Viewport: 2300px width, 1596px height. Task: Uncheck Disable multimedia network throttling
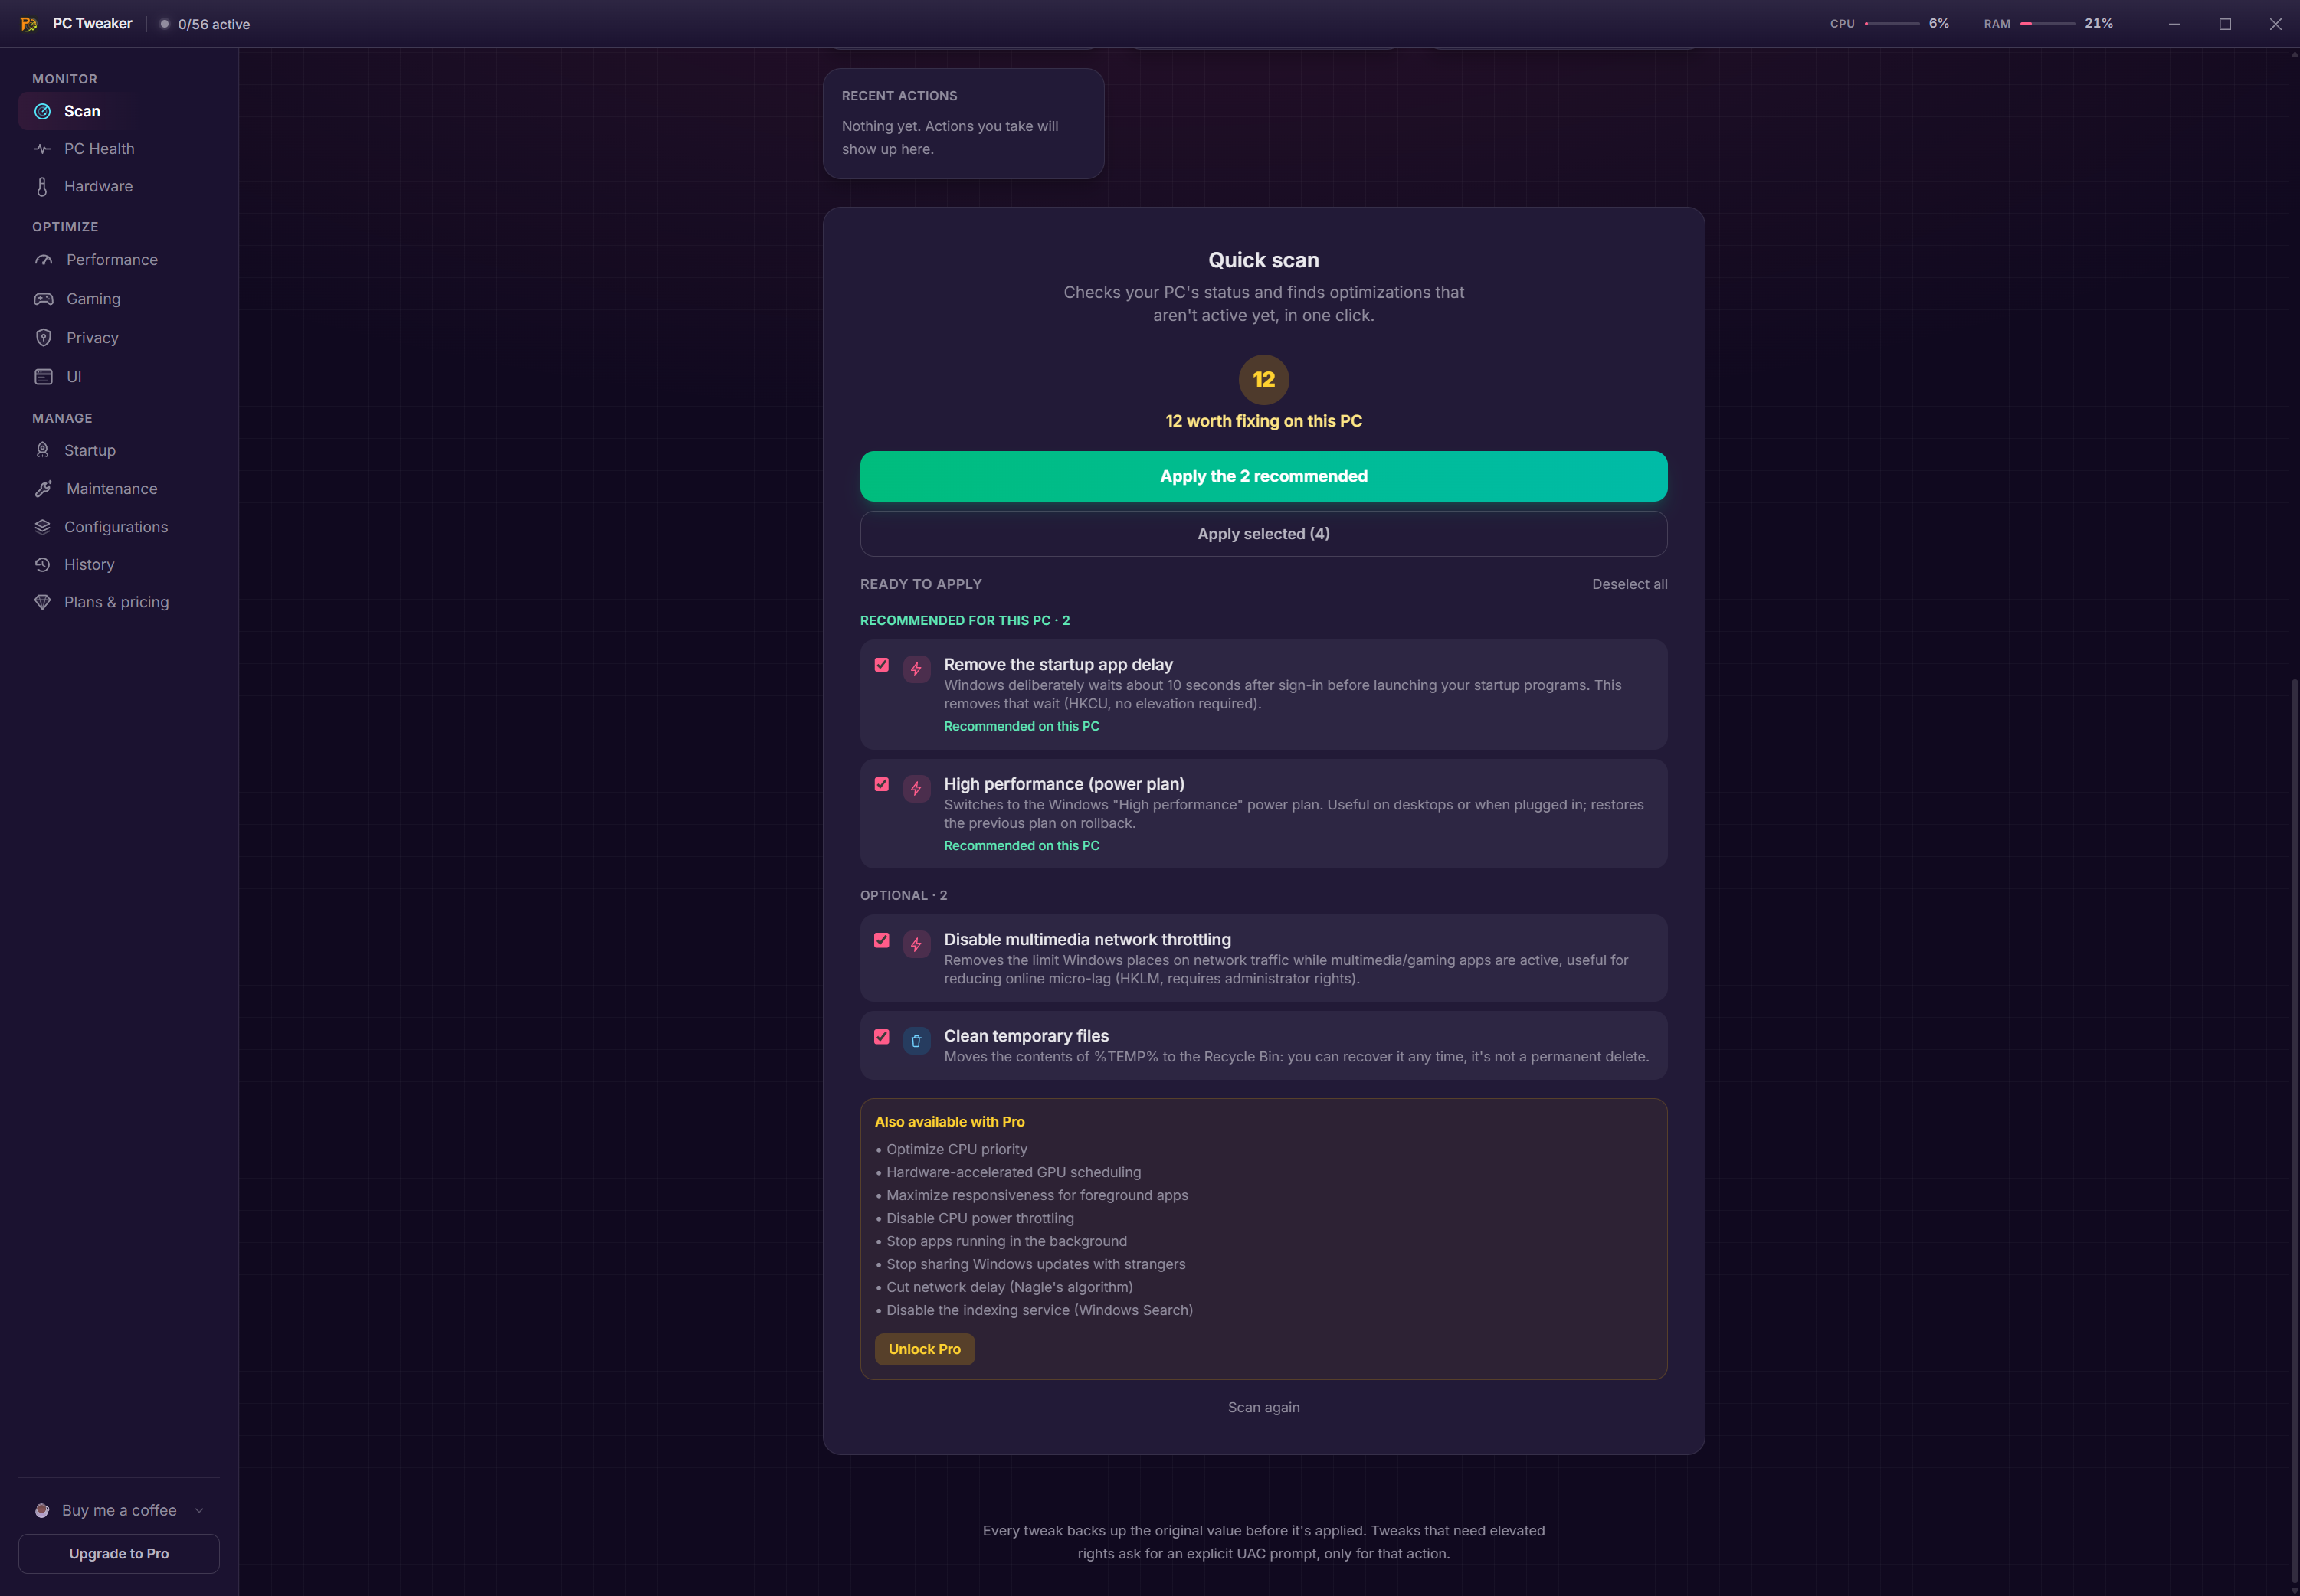pyautogui.click(x=881, y=940)
